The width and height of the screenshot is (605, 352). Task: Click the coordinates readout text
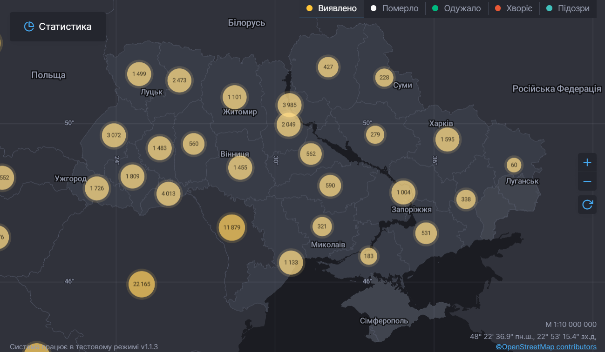coord(533,336)
